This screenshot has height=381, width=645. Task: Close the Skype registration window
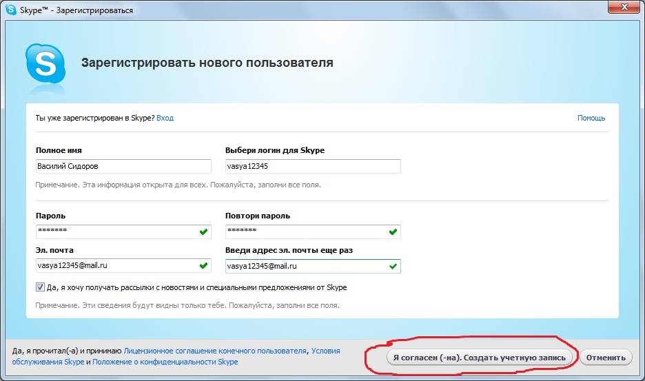pos(624,7)
